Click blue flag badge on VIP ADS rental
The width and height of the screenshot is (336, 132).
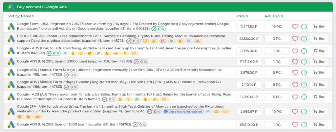[189, 41]
